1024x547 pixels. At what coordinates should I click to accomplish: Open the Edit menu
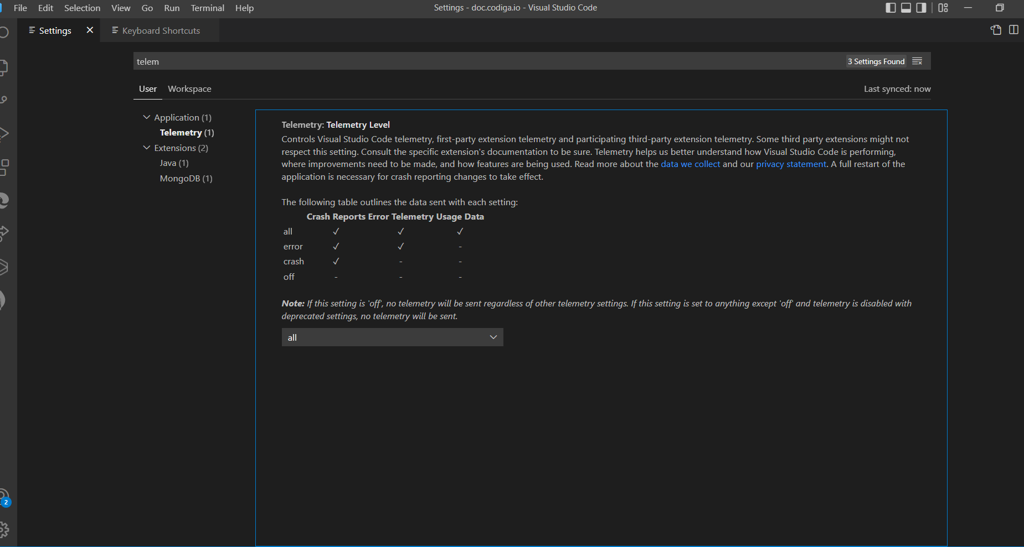pyautogui.click(x=45, y=8)
